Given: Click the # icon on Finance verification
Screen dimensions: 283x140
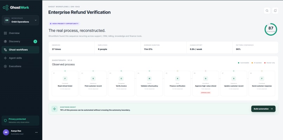Looking at the screenshot, I should [x=177, y=79].
